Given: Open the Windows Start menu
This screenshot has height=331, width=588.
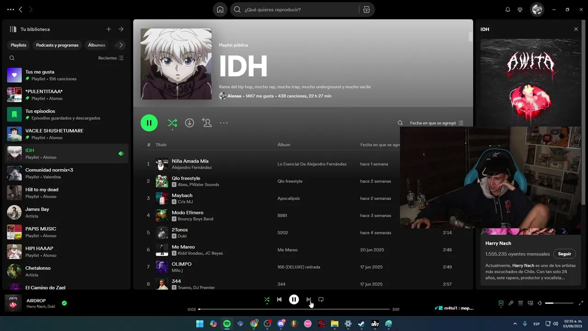Looking at the screenshot, I should [200, 324].
